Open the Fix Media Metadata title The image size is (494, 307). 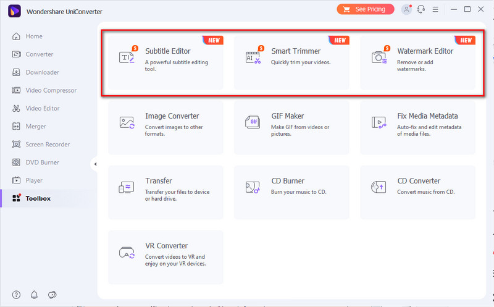427,116
